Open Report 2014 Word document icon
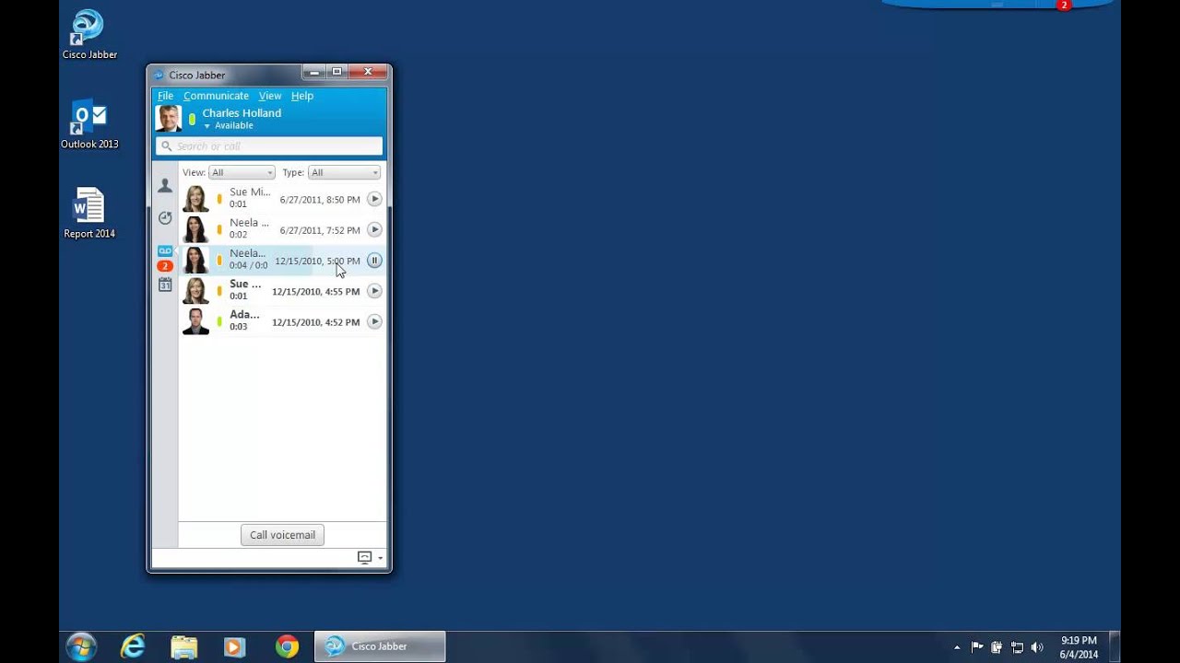This screenshot has height=663, width=1180. point(89,214)
